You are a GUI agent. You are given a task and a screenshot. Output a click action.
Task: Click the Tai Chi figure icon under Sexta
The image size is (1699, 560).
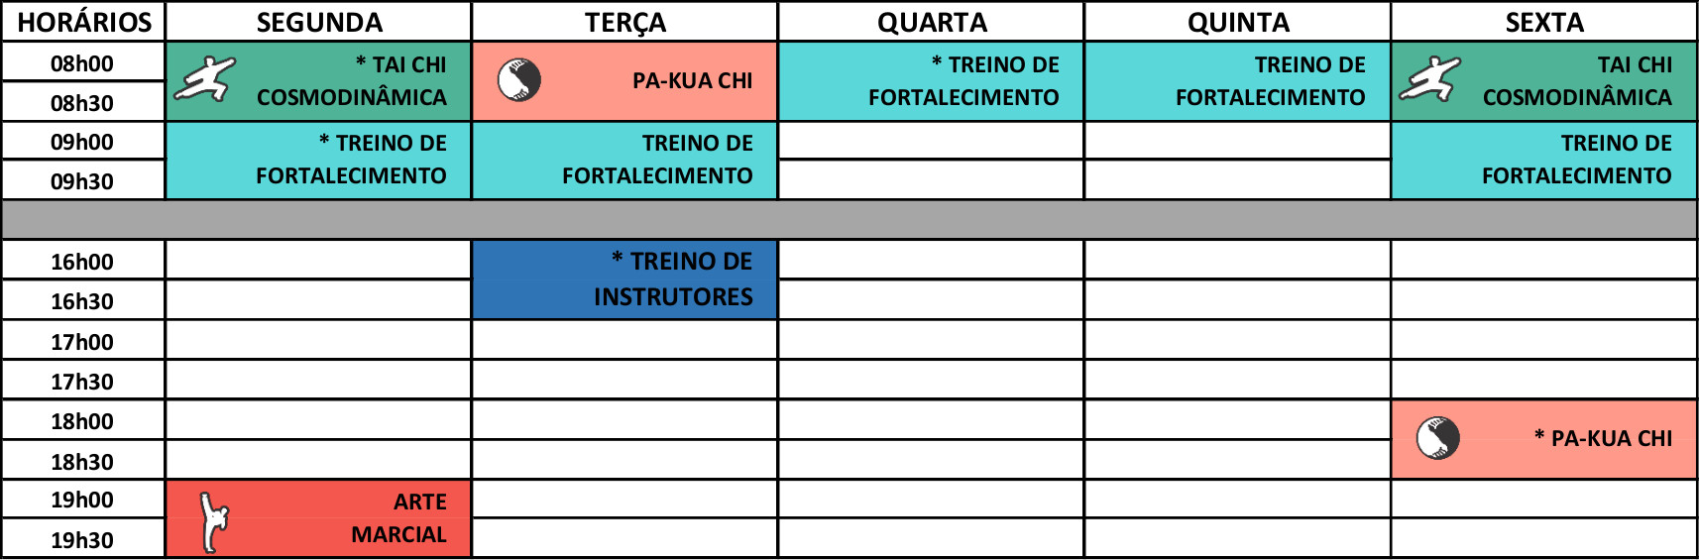1430,80
